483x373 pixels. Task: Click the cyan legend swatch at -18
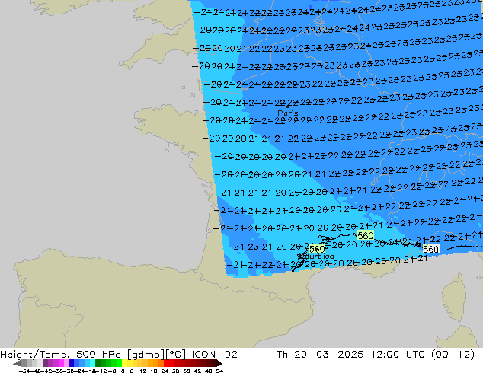click(92, 363)
